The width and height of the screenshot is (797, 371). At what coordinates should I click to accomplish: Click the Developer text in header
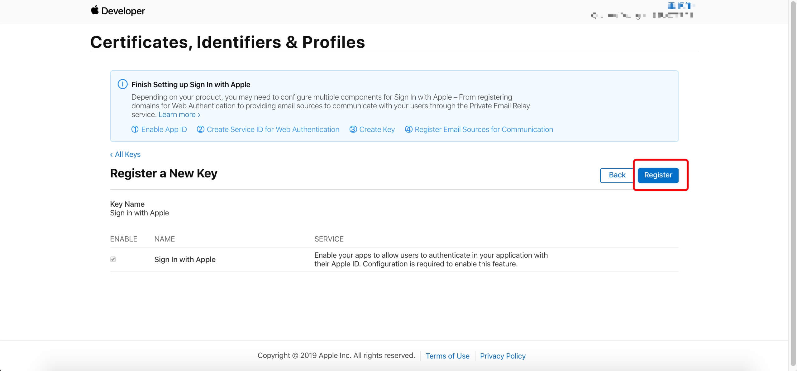(123, 11)
